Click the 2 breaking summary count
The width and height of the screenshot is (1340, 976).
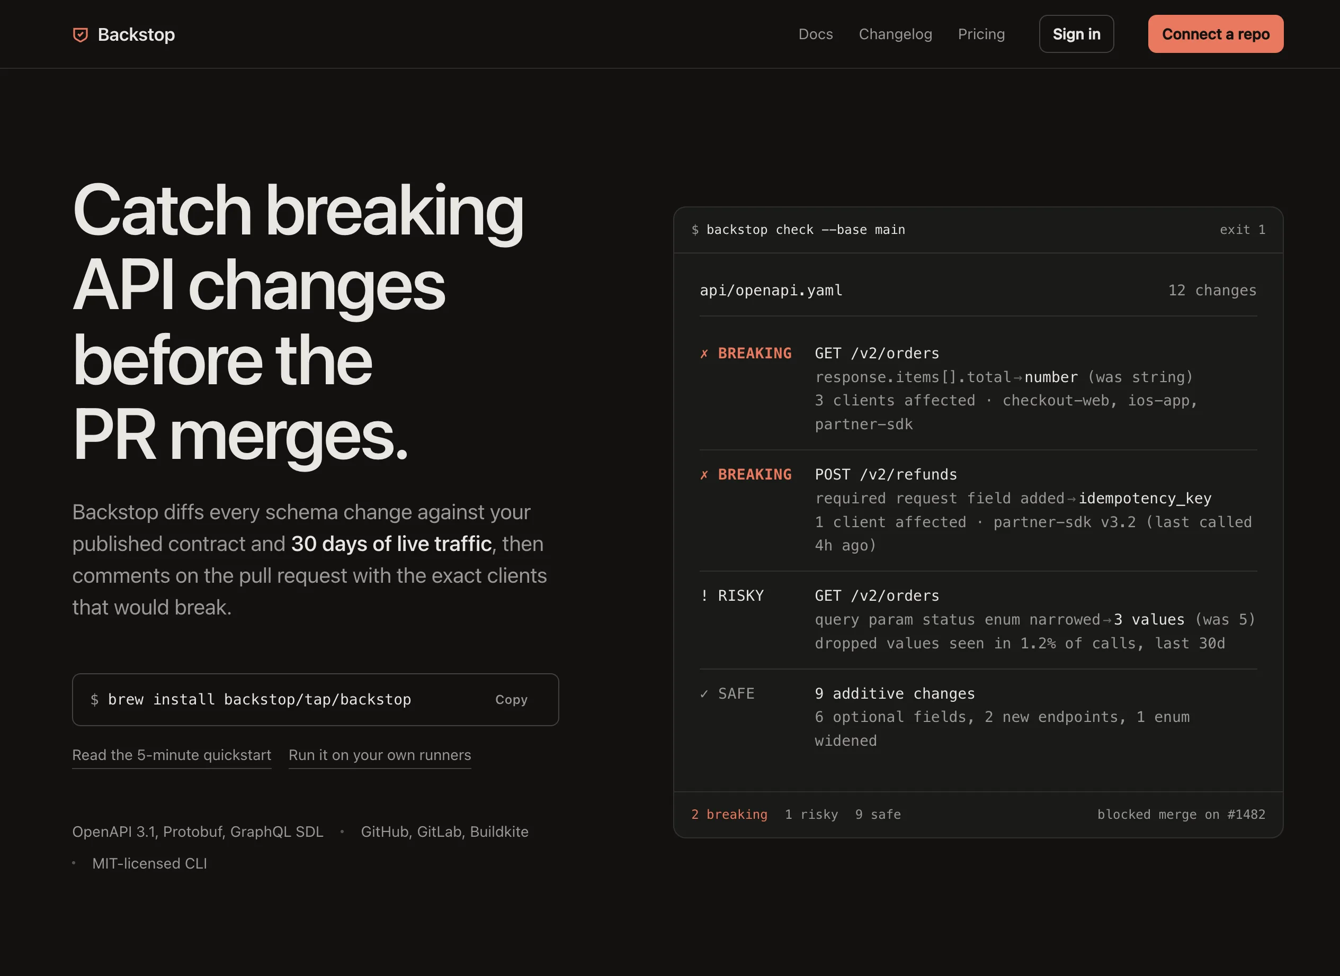tap(729, 814)
